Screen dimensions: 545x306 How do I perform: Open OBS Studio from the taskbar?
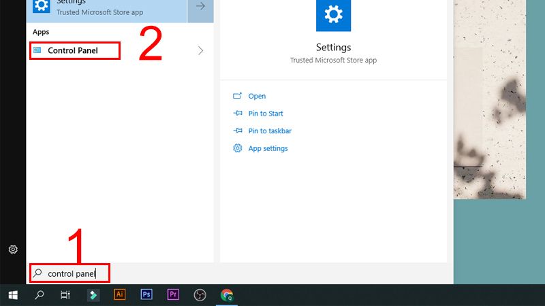tap(200, 295)
